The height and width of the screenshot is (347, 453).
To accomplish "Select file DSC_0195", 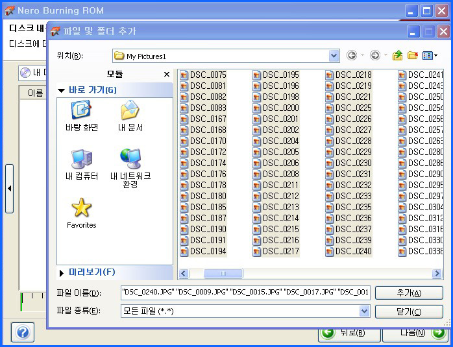I will click(x=276, y=75).
